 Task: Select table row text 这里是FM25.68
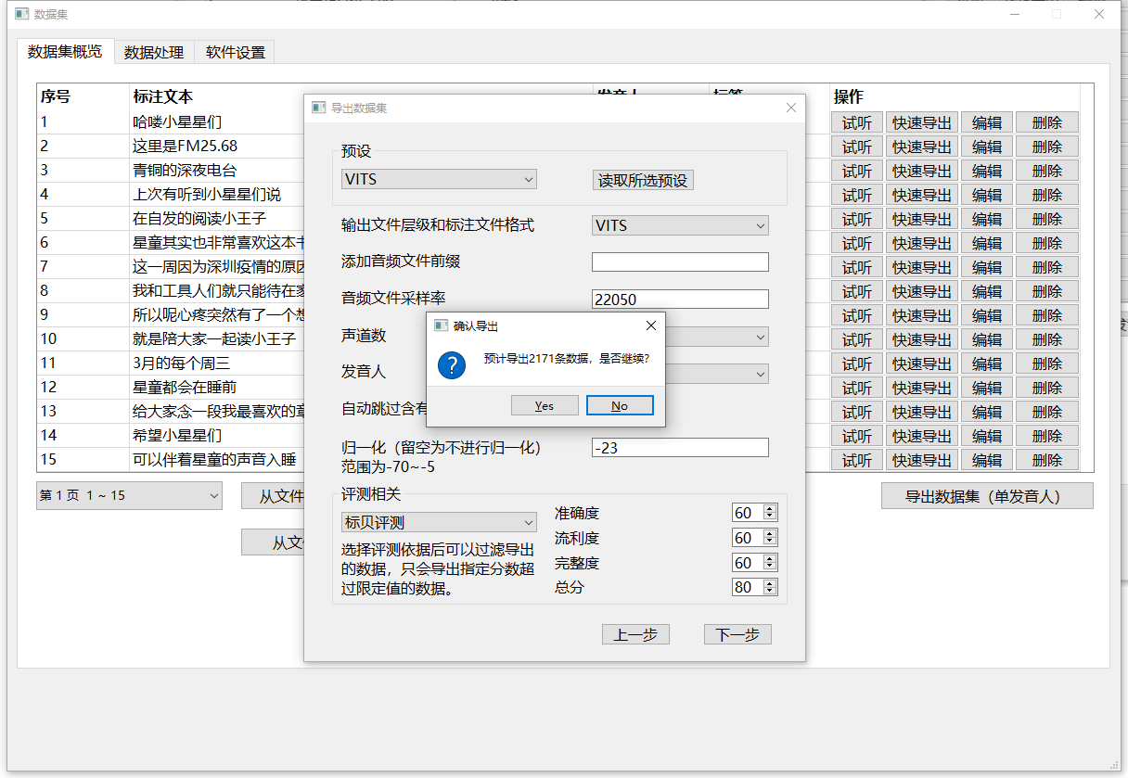185,146
